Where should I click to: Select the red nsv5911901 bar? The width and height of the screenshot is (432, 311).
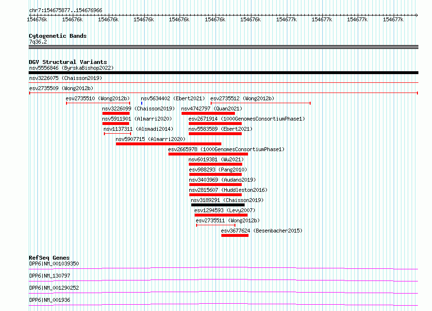pos(116,124)
